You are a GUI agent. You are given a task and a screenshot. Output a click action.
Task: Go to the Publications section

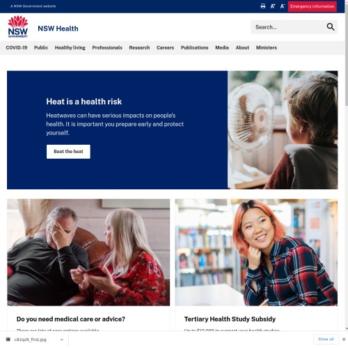pyautogui.click(x=195, y=47)
